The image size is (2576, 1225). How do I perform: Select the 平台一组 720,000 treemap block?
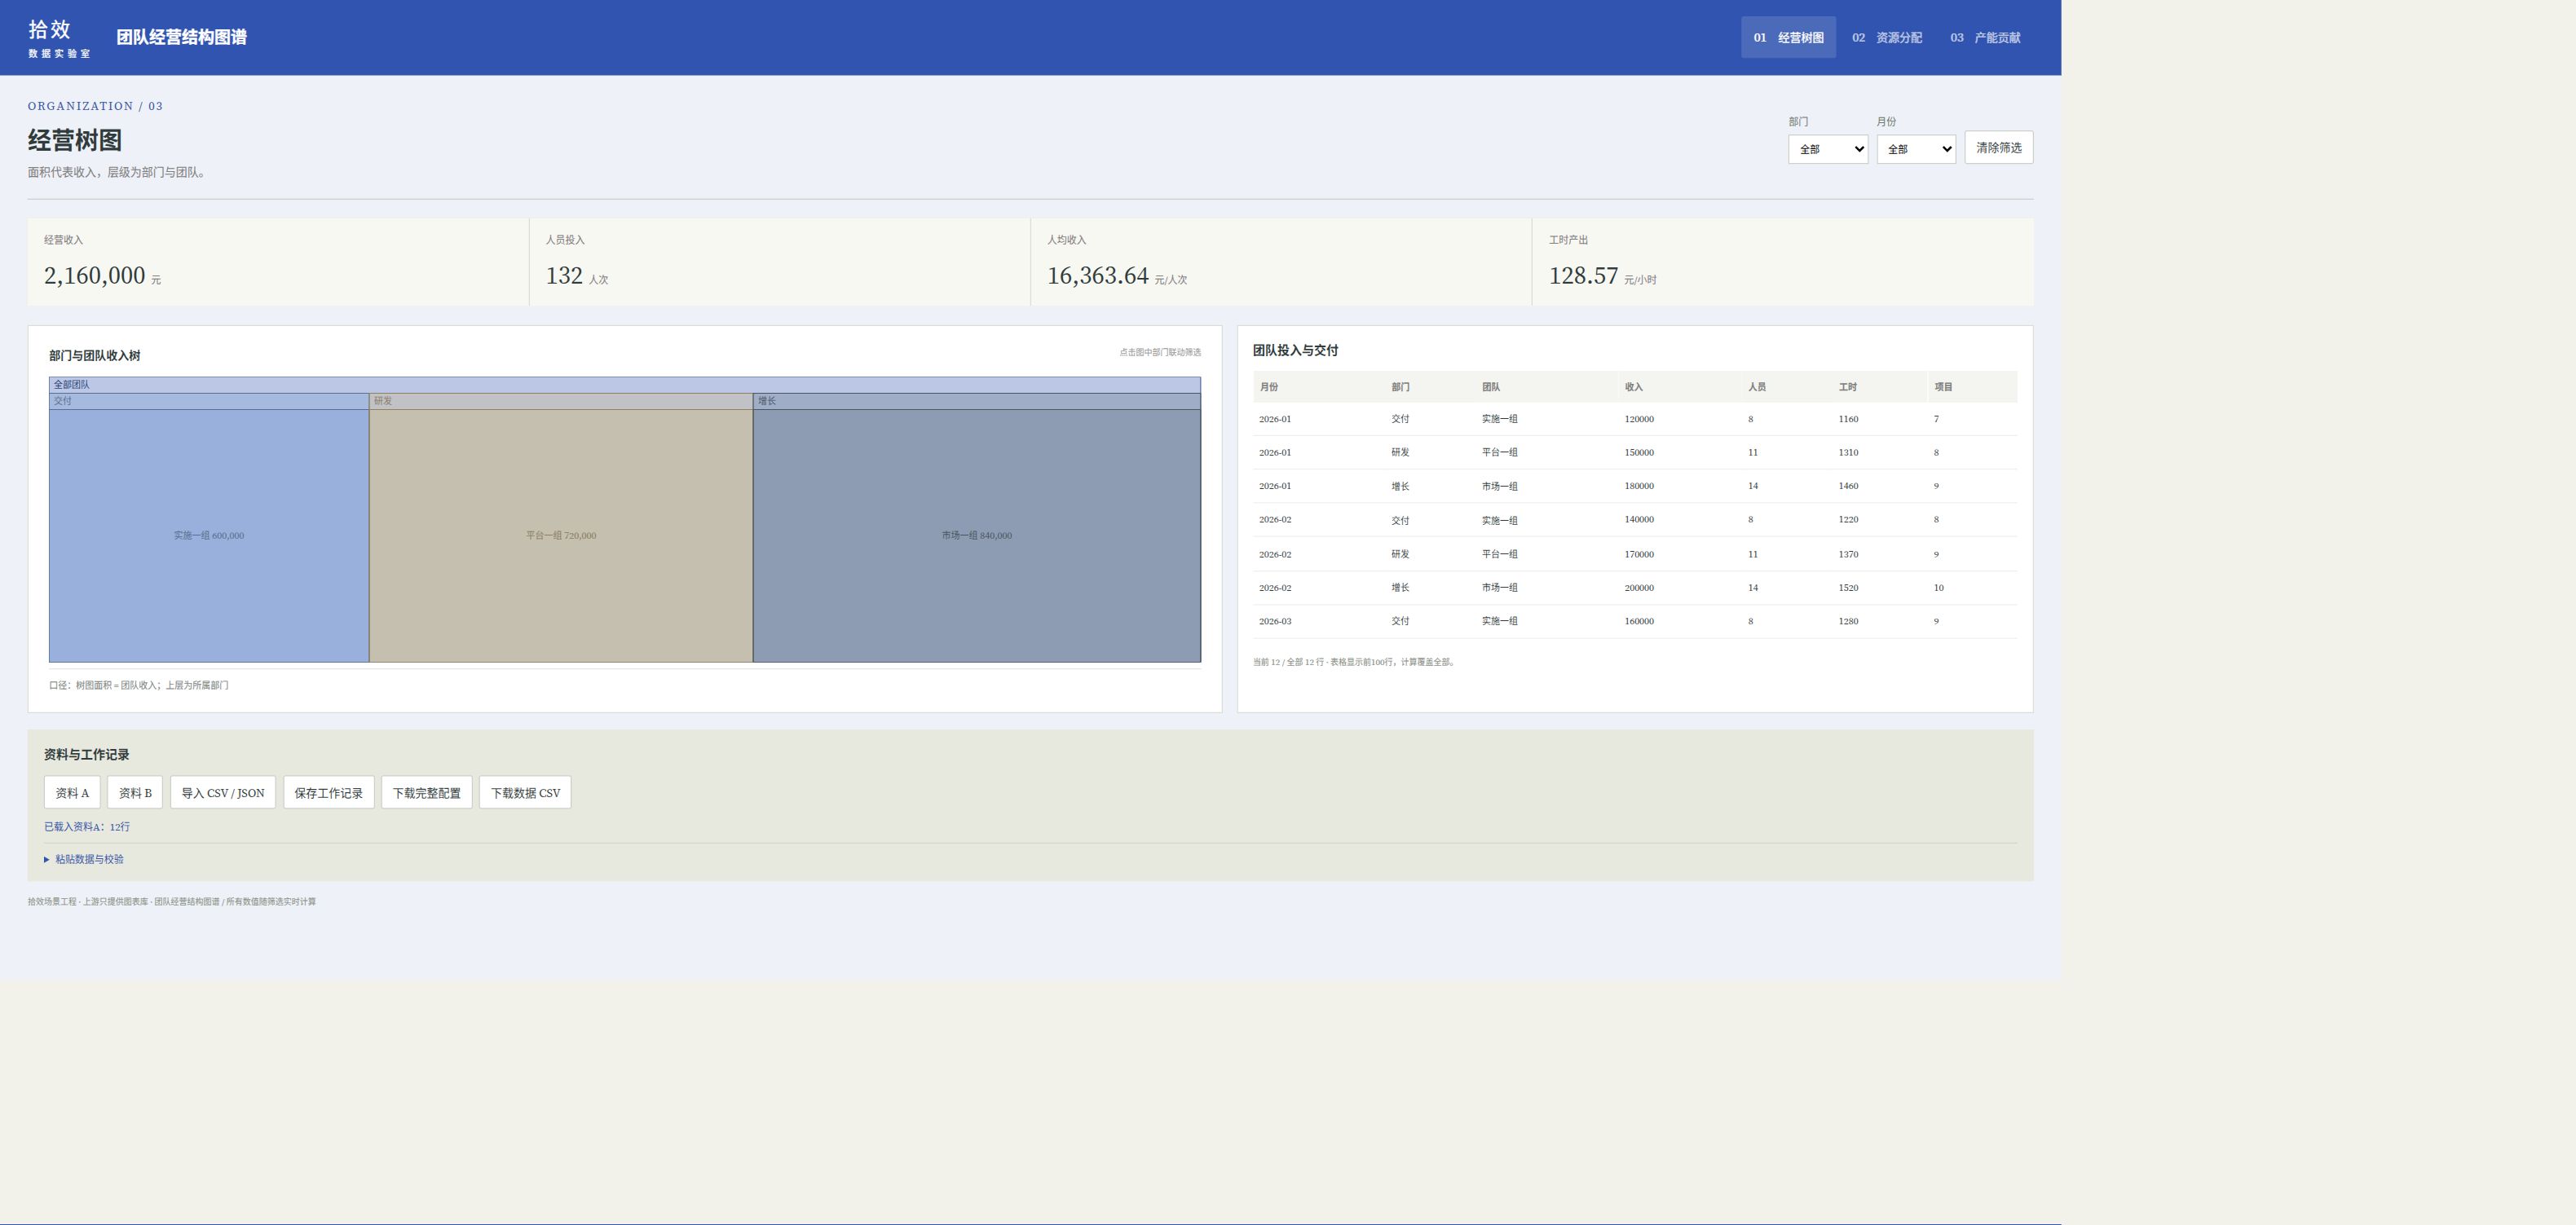coord(561,536)
